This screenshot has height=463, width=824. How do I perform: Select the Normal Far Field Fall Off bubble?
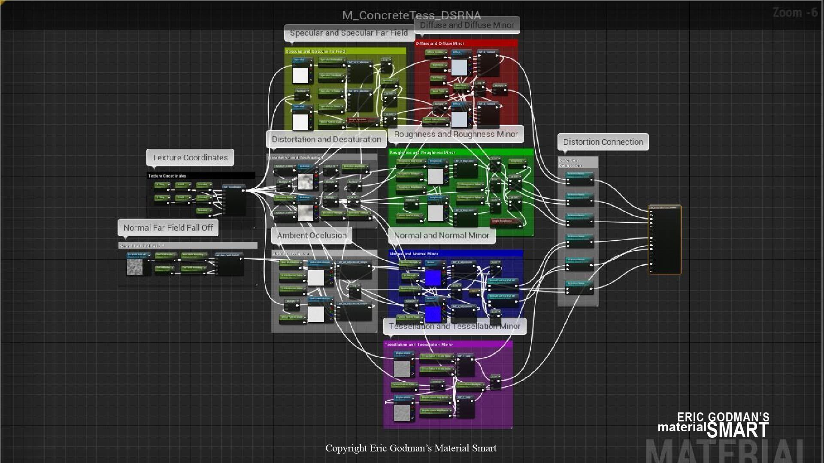click(x=168, y=228)
